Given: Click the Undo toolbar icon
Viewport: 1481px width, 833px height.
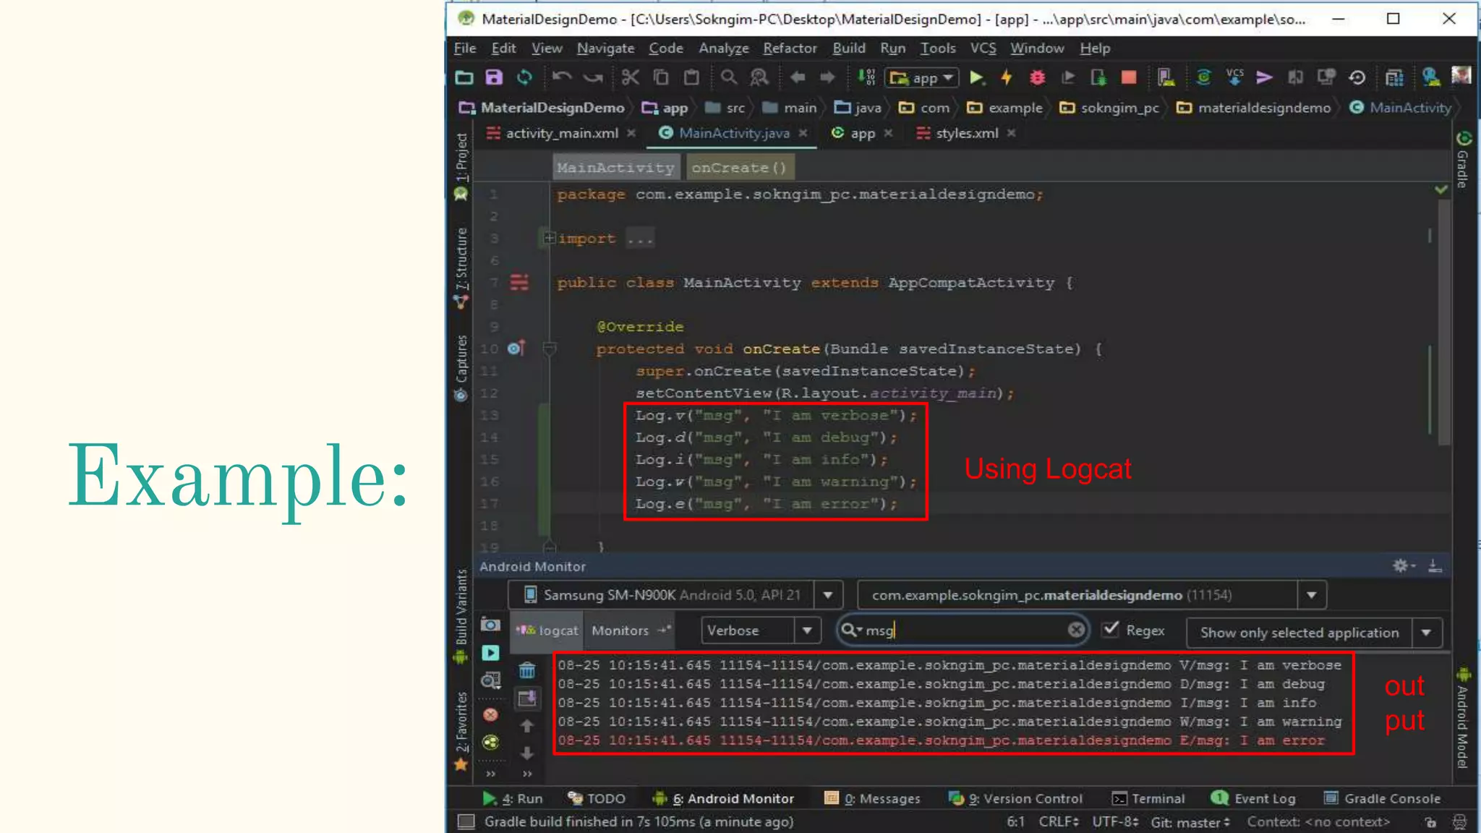Looking at the screenshot, I should click(561, 77).
